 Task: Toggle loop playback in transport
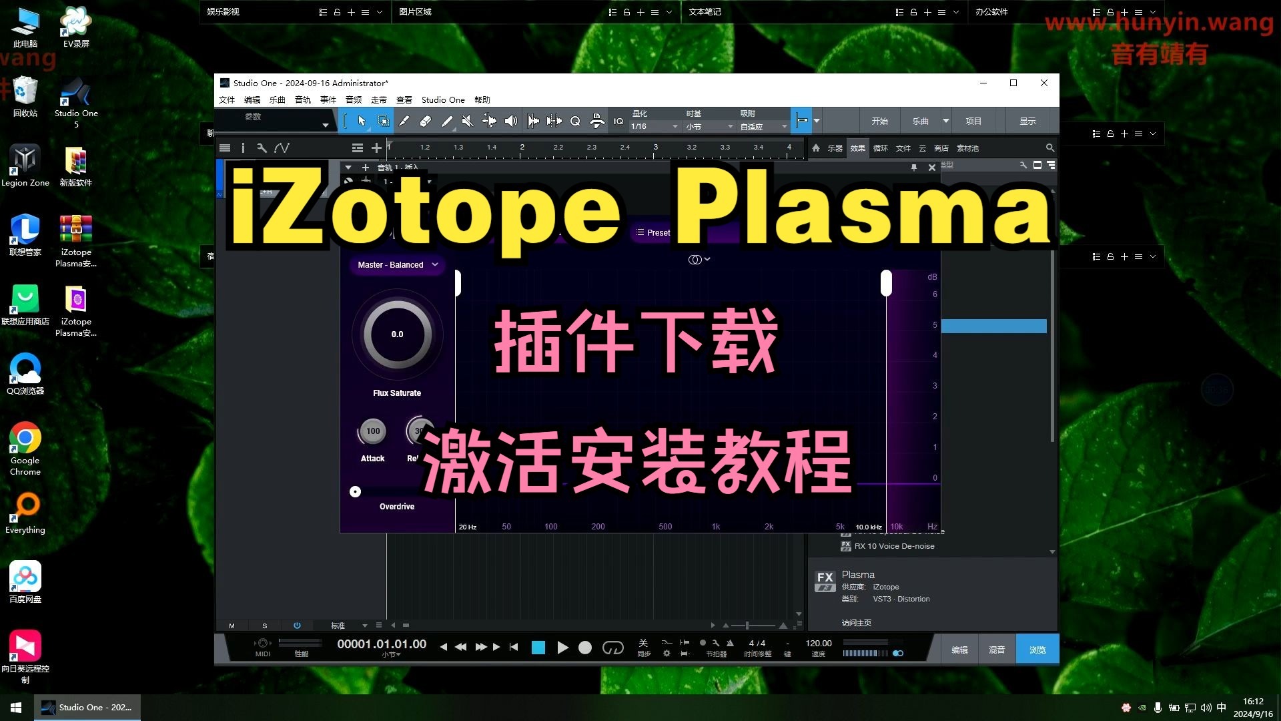point(612,648)
